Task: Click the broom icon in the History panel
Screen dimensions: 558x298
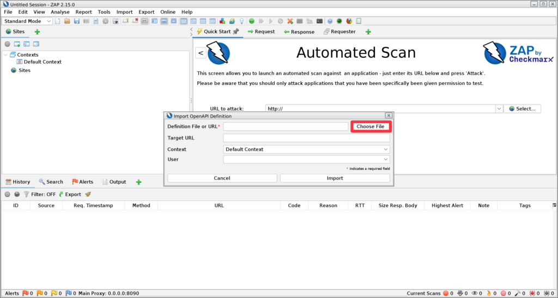Action: click(x=88, y=194)
